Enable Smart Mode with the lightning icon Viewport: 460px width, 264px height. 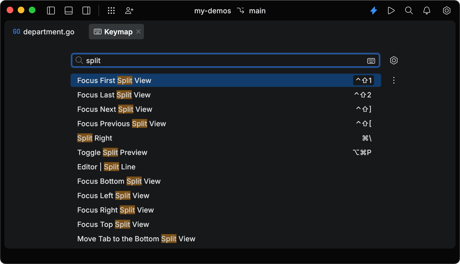(373, 11)
